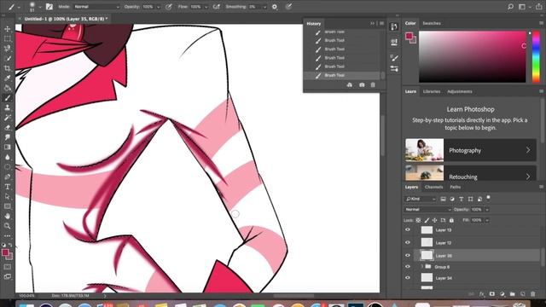Toggle lock image pixels
The width and height of the screenshot is (546, 307).
[427, 220]
